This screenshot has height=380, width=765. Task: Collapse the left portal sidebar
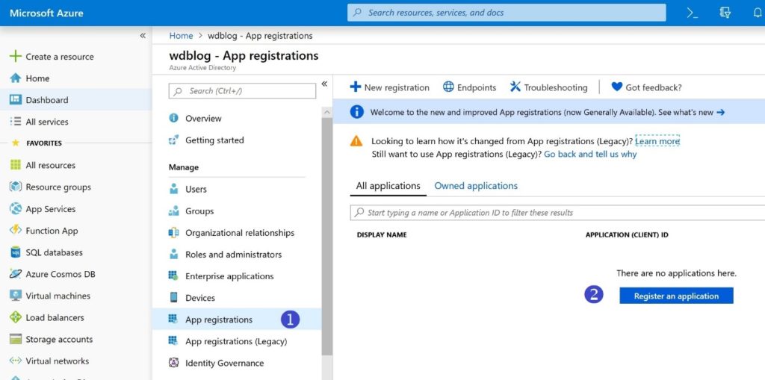pos(143,36)
